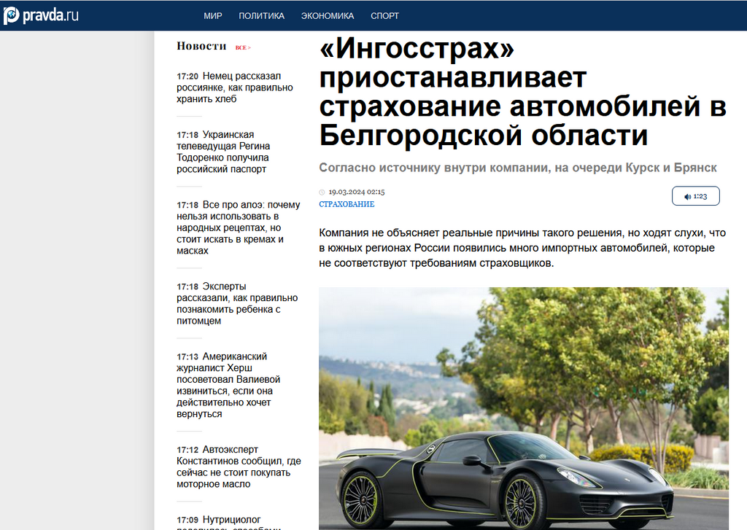This screenshot has width=747, height=530.
Task: Open the Новости section heading
Action: coord(201,46)
